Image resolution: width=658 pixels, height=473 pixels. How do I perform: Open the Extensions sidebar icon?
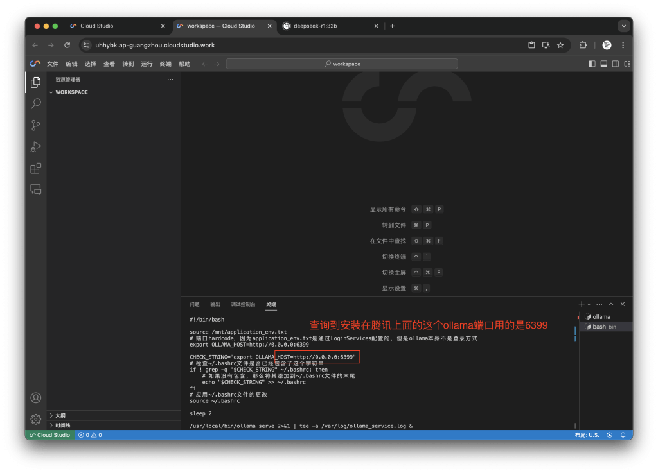pyautogui.click(x=36, y=168)
